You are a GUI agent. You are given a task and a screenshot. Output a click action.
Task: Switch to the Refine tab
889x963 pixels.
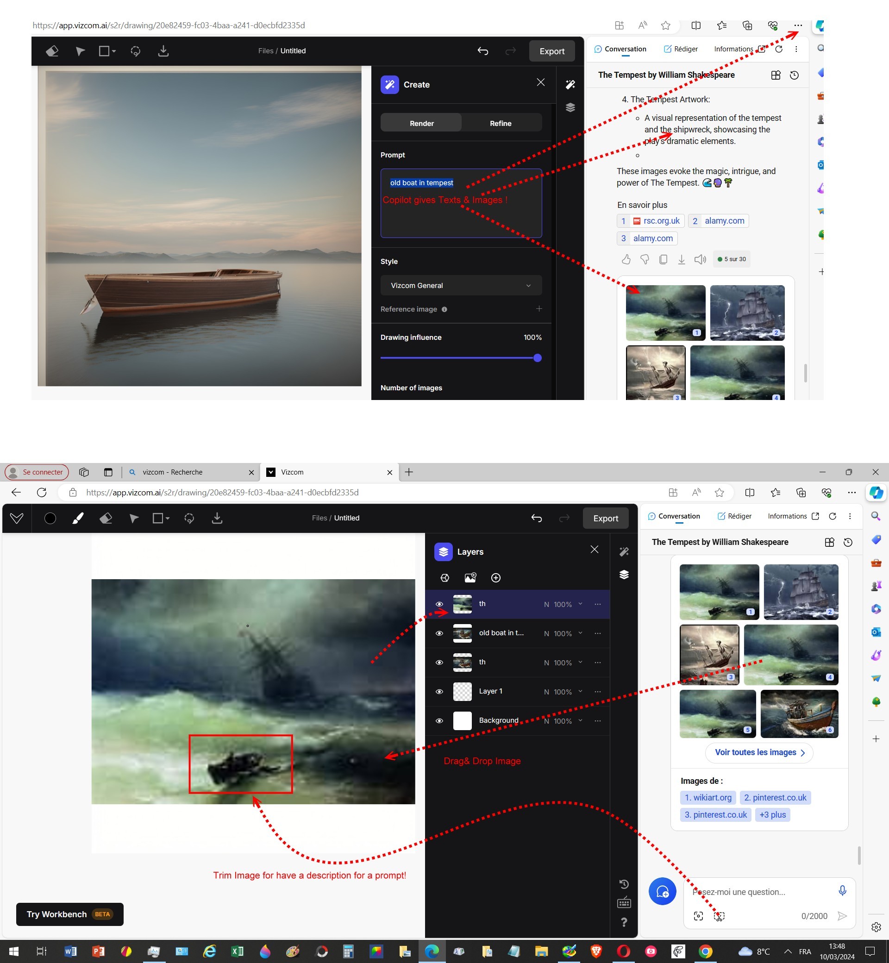click(501, 123)
